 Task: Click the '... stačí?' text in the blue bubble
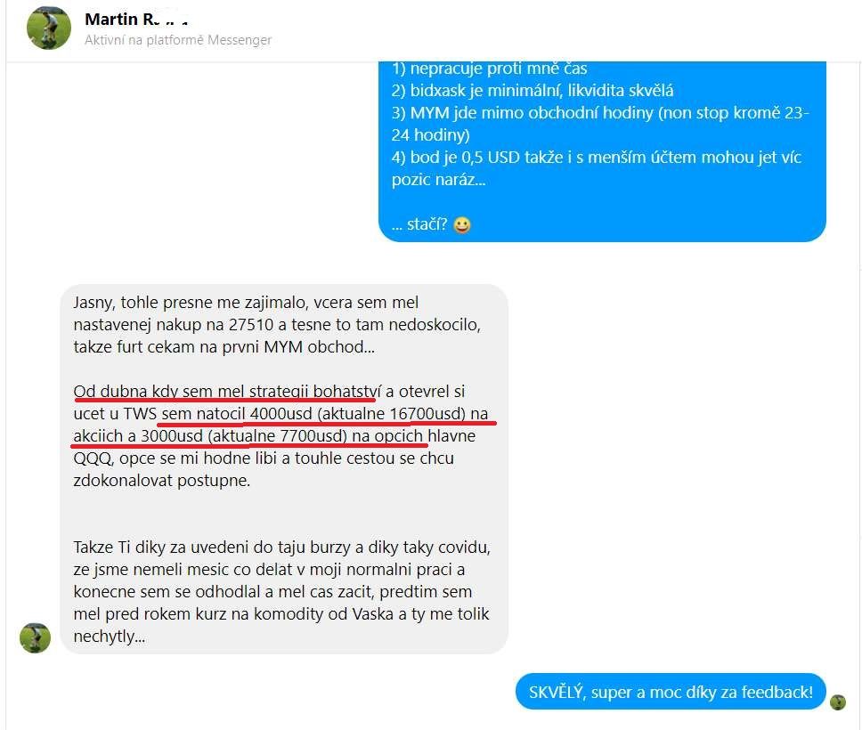(x=419, y=224)
